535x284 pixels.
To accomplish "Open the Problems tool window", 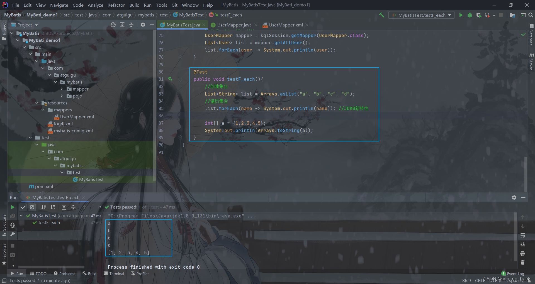I will (x=64, y=274).
